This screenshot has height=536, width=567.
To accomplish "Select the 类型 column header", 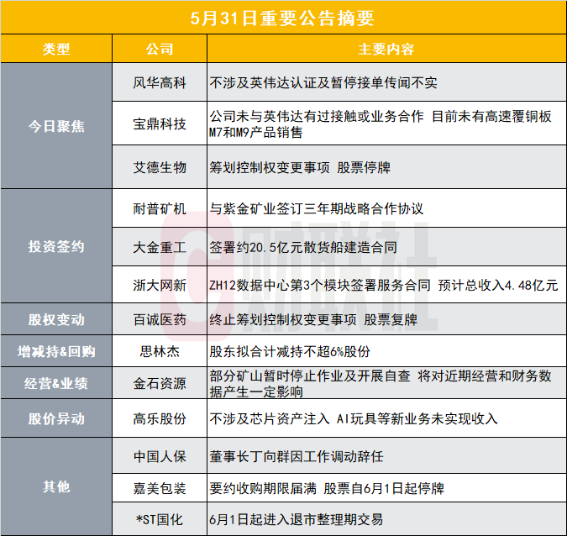I will pyautogui.click(x=56, y=49).
